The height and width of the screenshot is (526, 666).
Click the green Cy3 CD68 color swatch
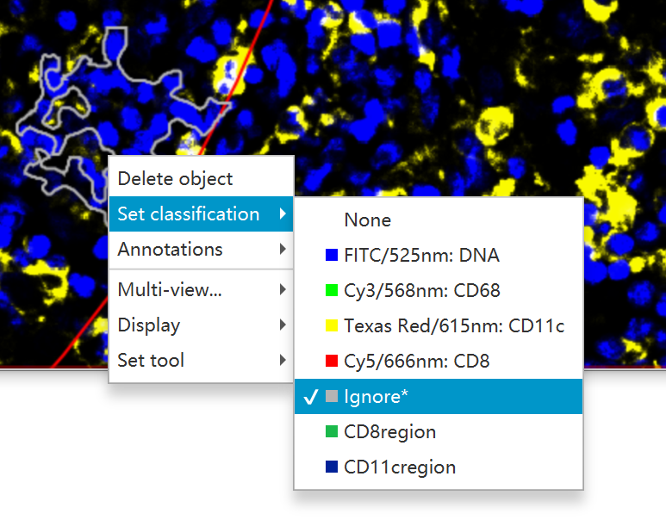click(x=331, y=291)
